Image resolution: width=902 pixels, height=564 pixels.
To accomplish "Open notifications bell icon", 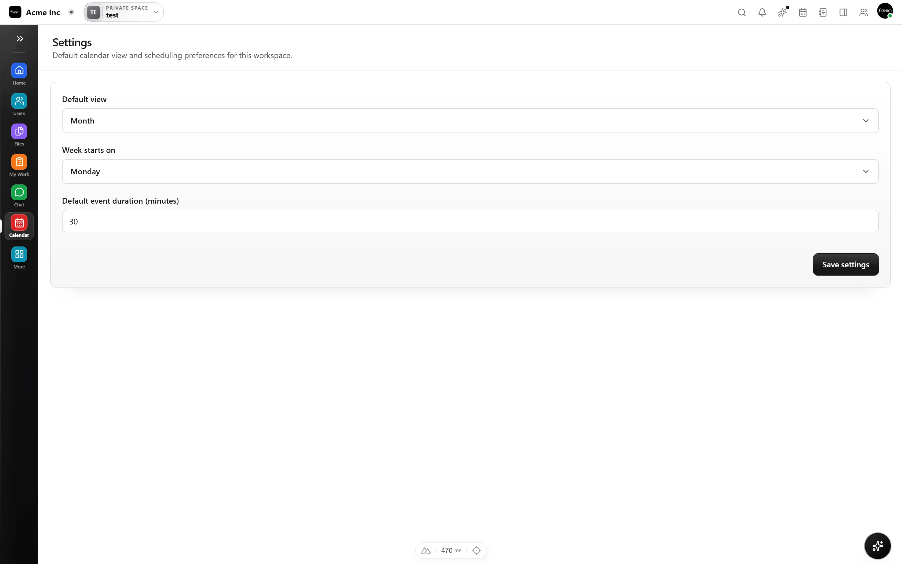I will tap(762, 12).
